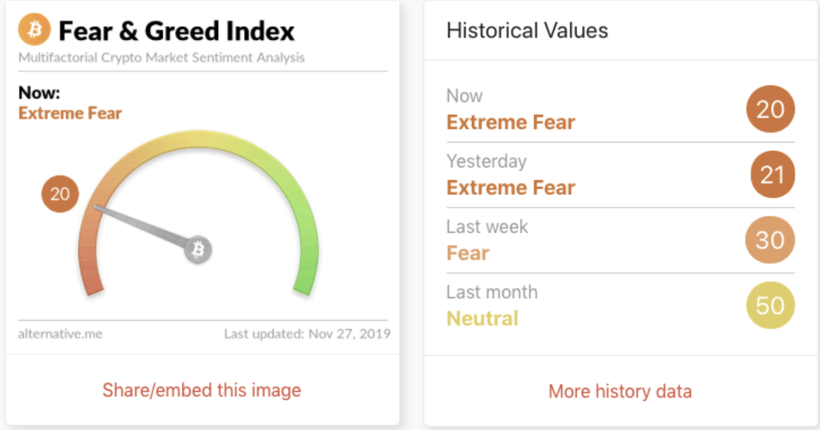Click the Last month value 50 circle
The image size is (820, 430).
coord(770,305)
